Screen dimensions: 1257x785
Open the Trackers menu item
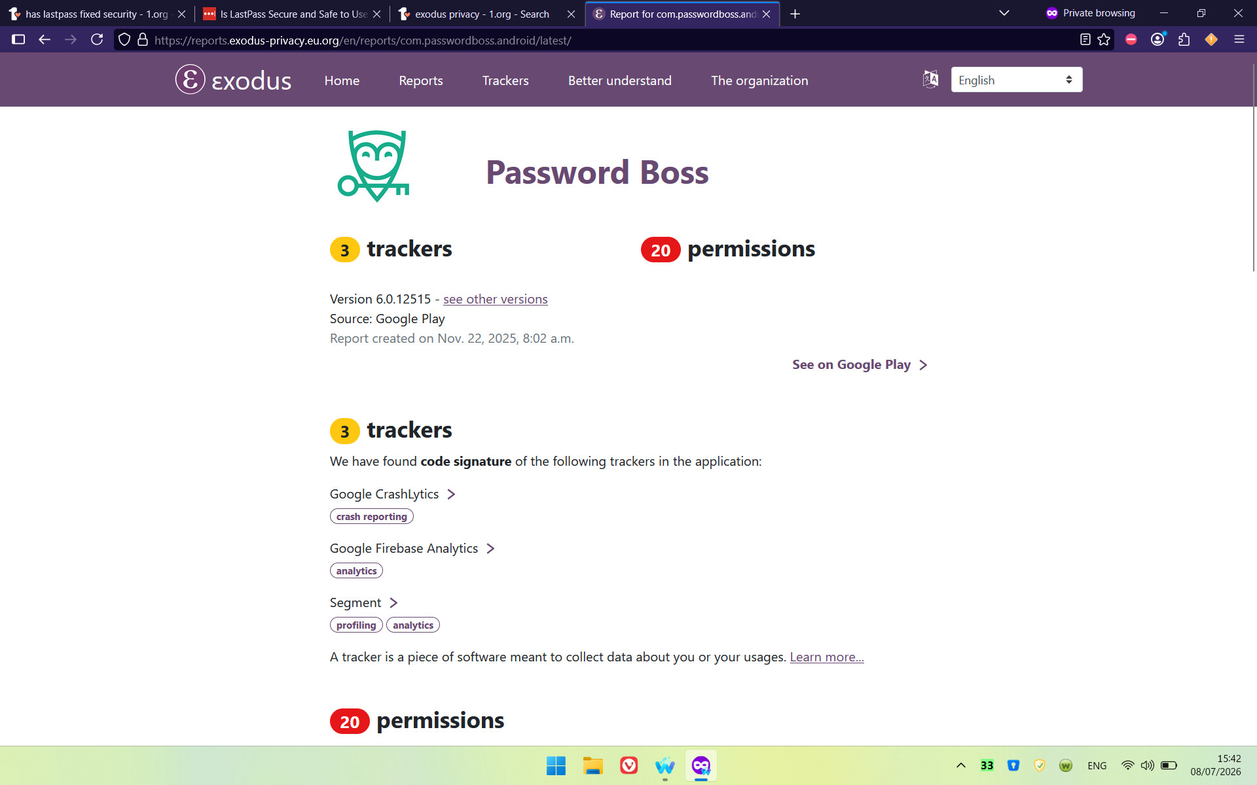click(x=505, y=80)
